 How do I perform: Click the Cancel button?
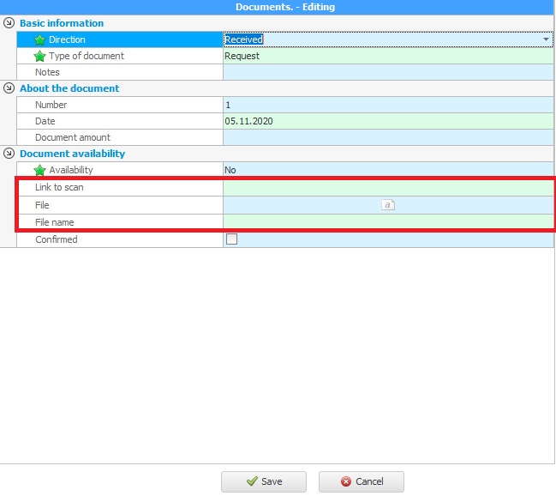click(362, 481)
